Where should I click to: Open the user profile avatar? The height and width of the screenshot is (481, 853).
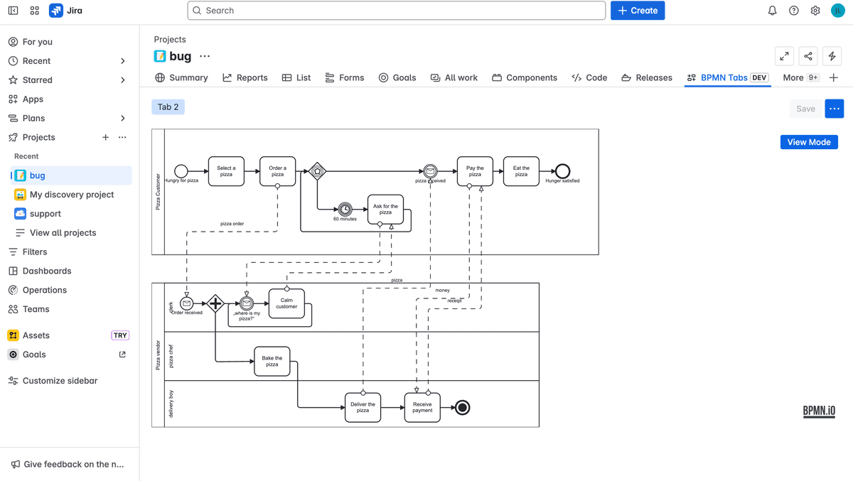click(838, 11)
